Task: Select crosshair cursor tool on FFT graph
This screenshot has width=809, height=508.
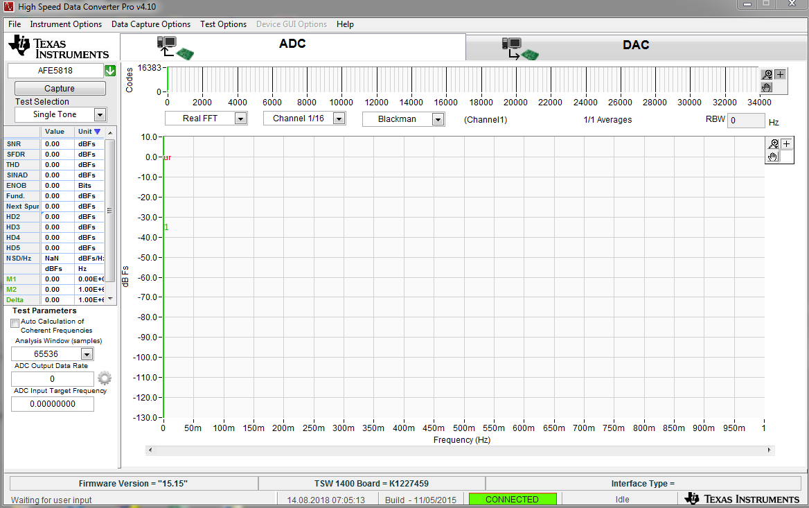Action: tap(786, 144)
